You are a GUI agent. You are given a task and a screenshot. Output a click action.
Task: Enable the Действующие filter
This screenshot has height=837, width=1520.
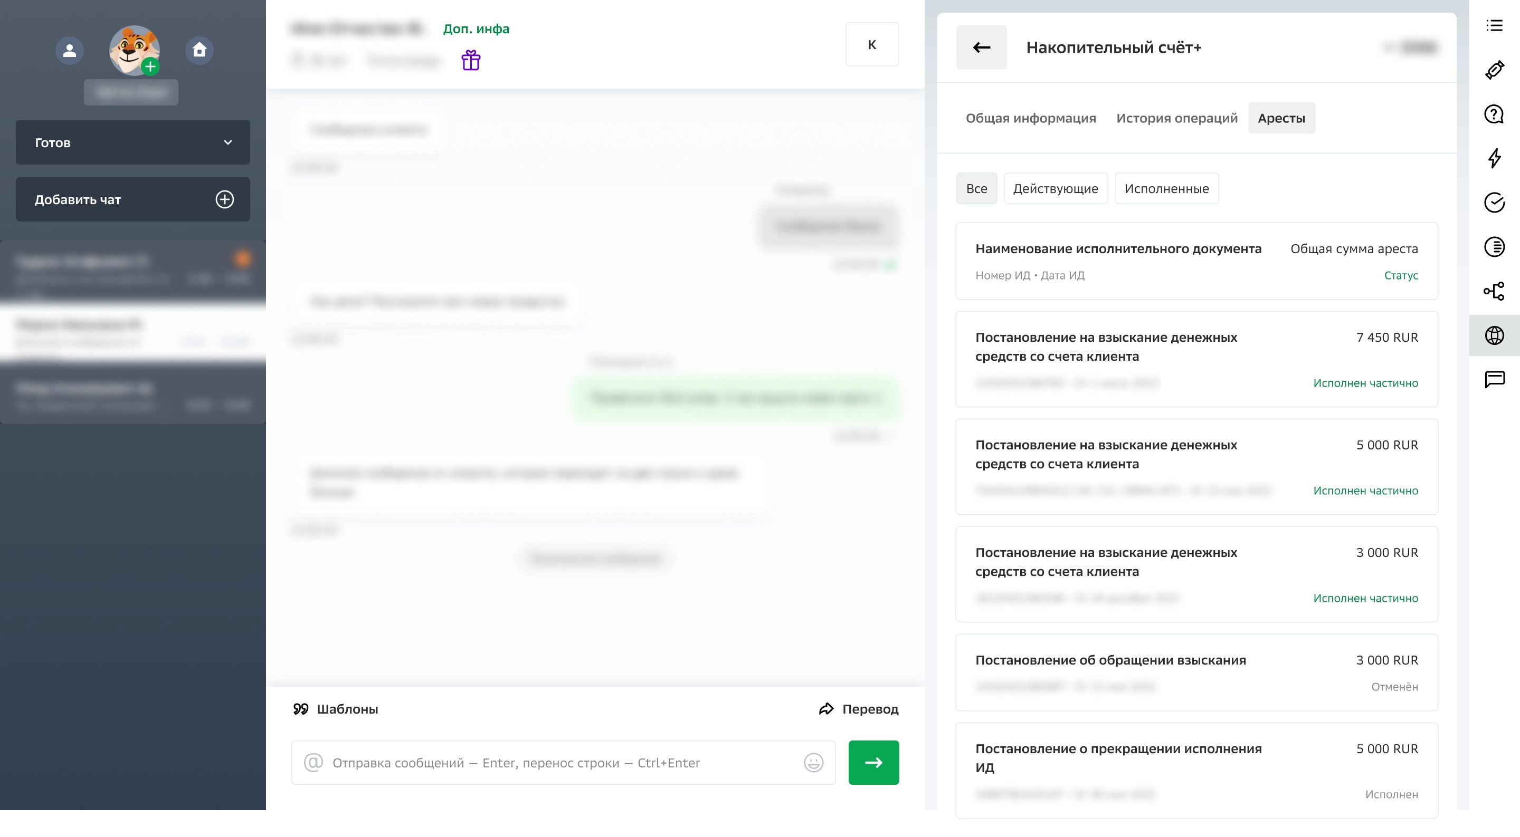(1056, 188)
